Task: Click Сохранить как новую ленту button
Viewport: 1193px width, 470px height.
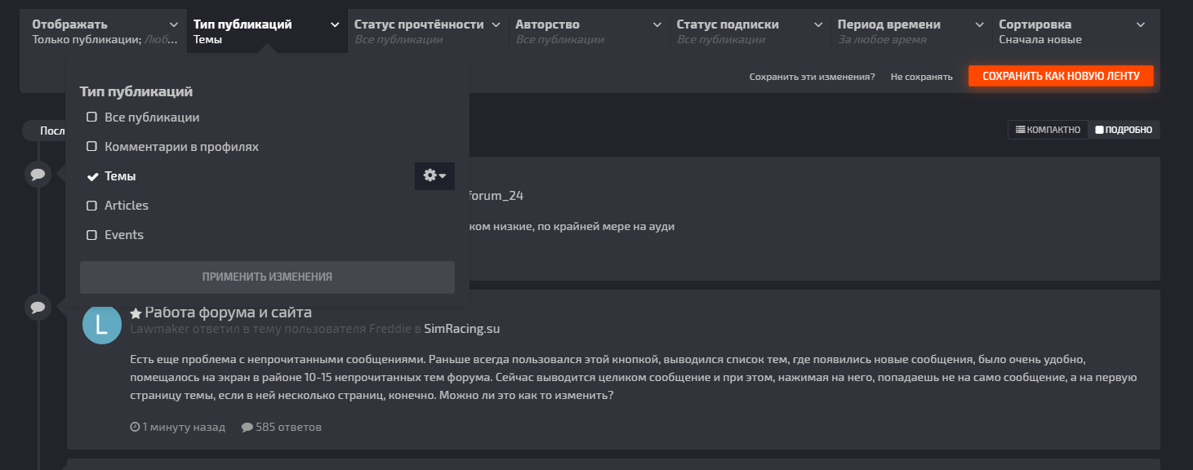Action: [x=1060, y=76]
